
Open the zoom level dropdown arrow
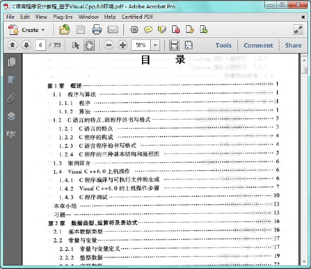pos(155,45)
